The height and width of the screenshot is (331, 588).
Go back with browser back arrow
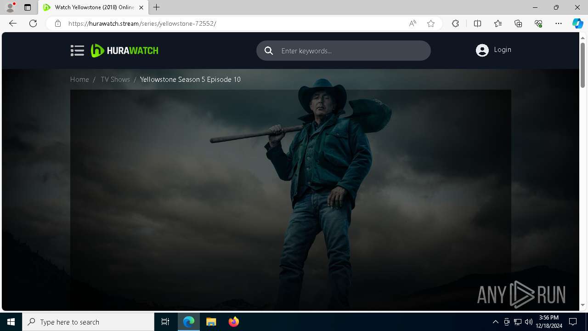pyautogui.click(x=13, y=23)
